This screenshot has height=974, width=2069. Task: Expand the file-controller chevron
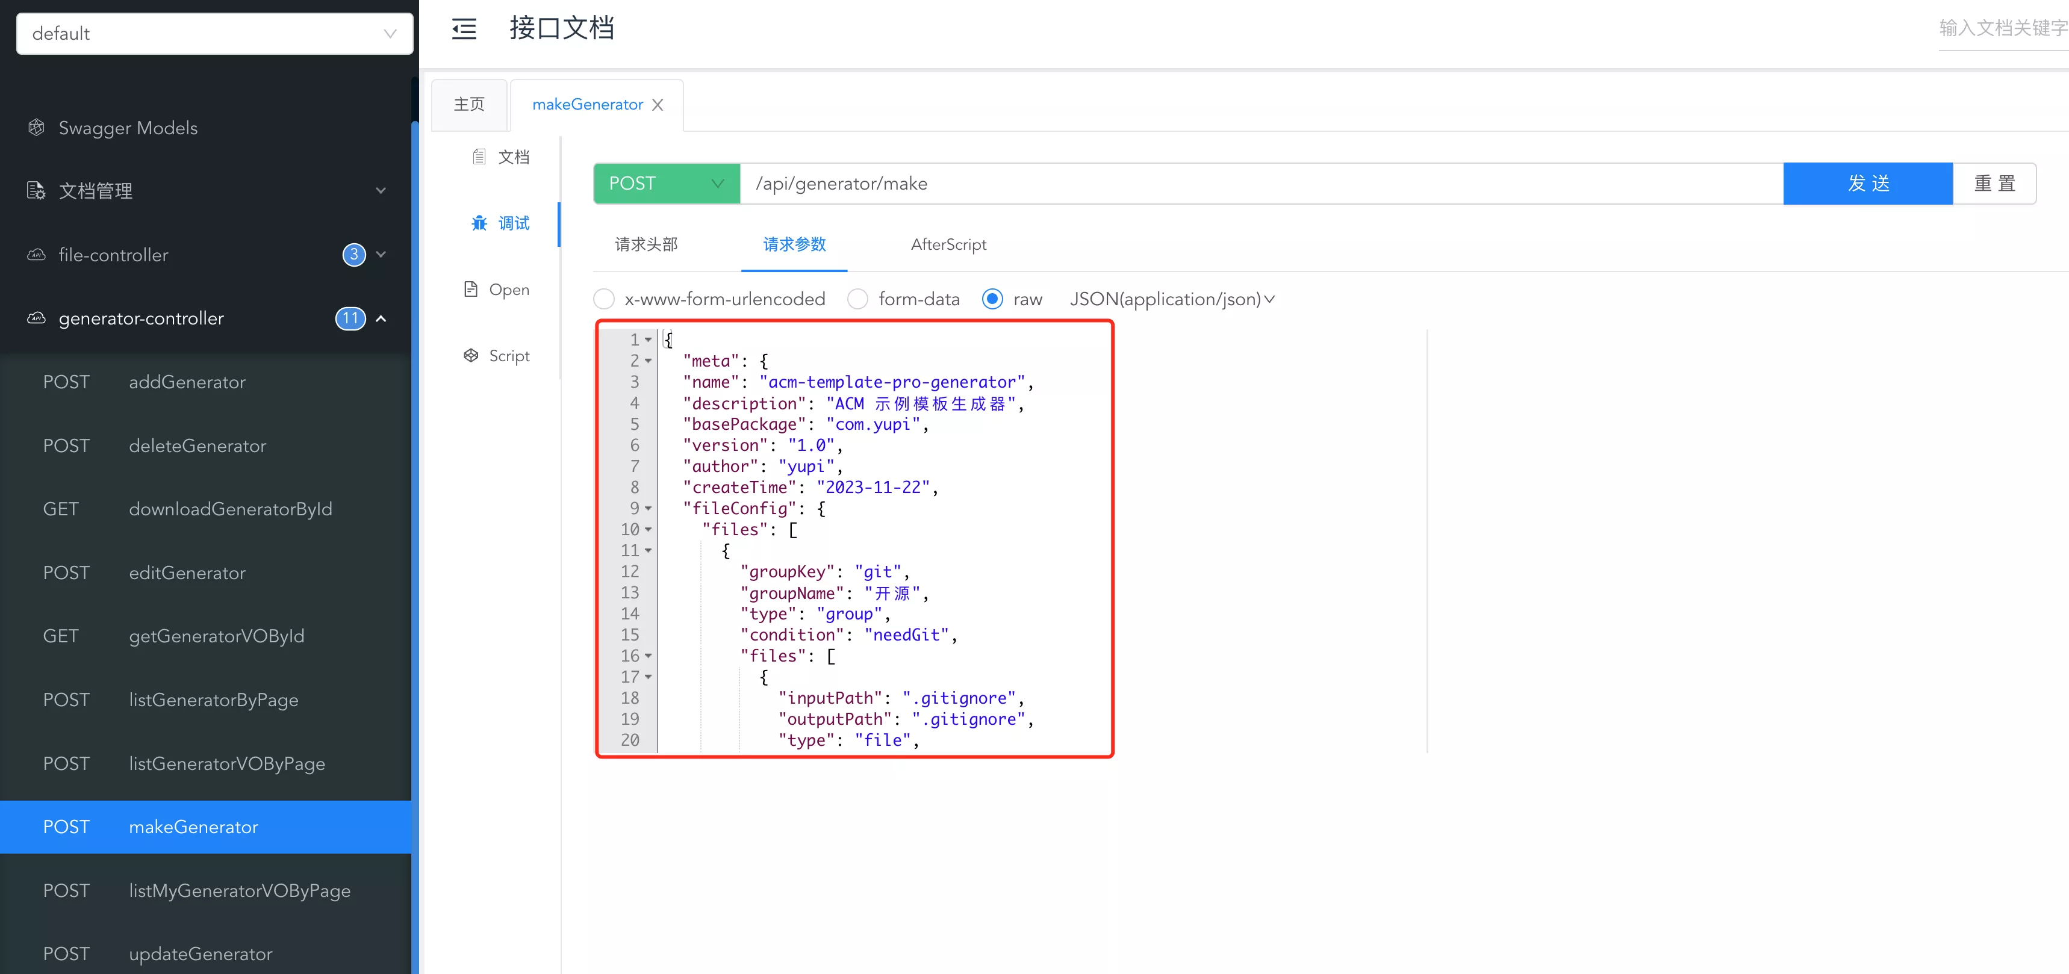pos(381,255)
